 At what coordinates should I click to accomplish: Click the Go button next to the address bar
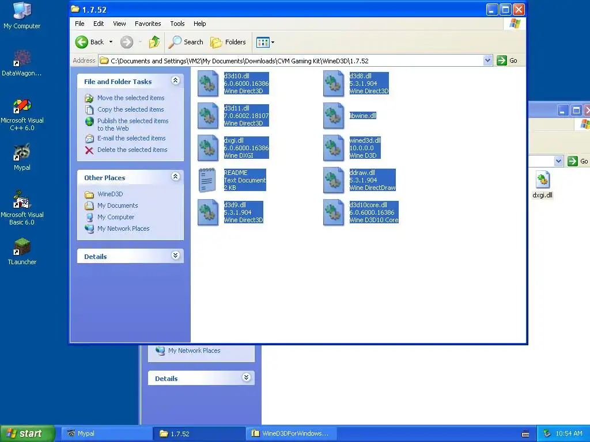click(507, 60)
